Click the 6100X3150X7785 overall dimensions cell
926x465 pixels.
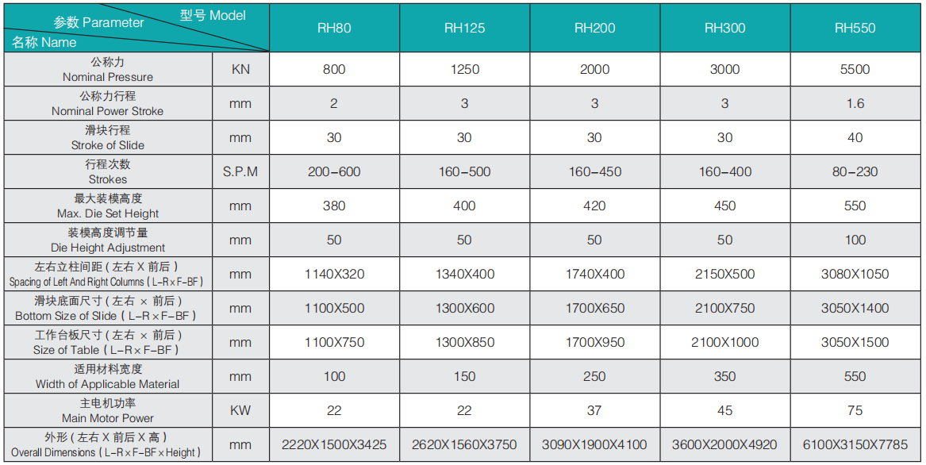[855, 445]
